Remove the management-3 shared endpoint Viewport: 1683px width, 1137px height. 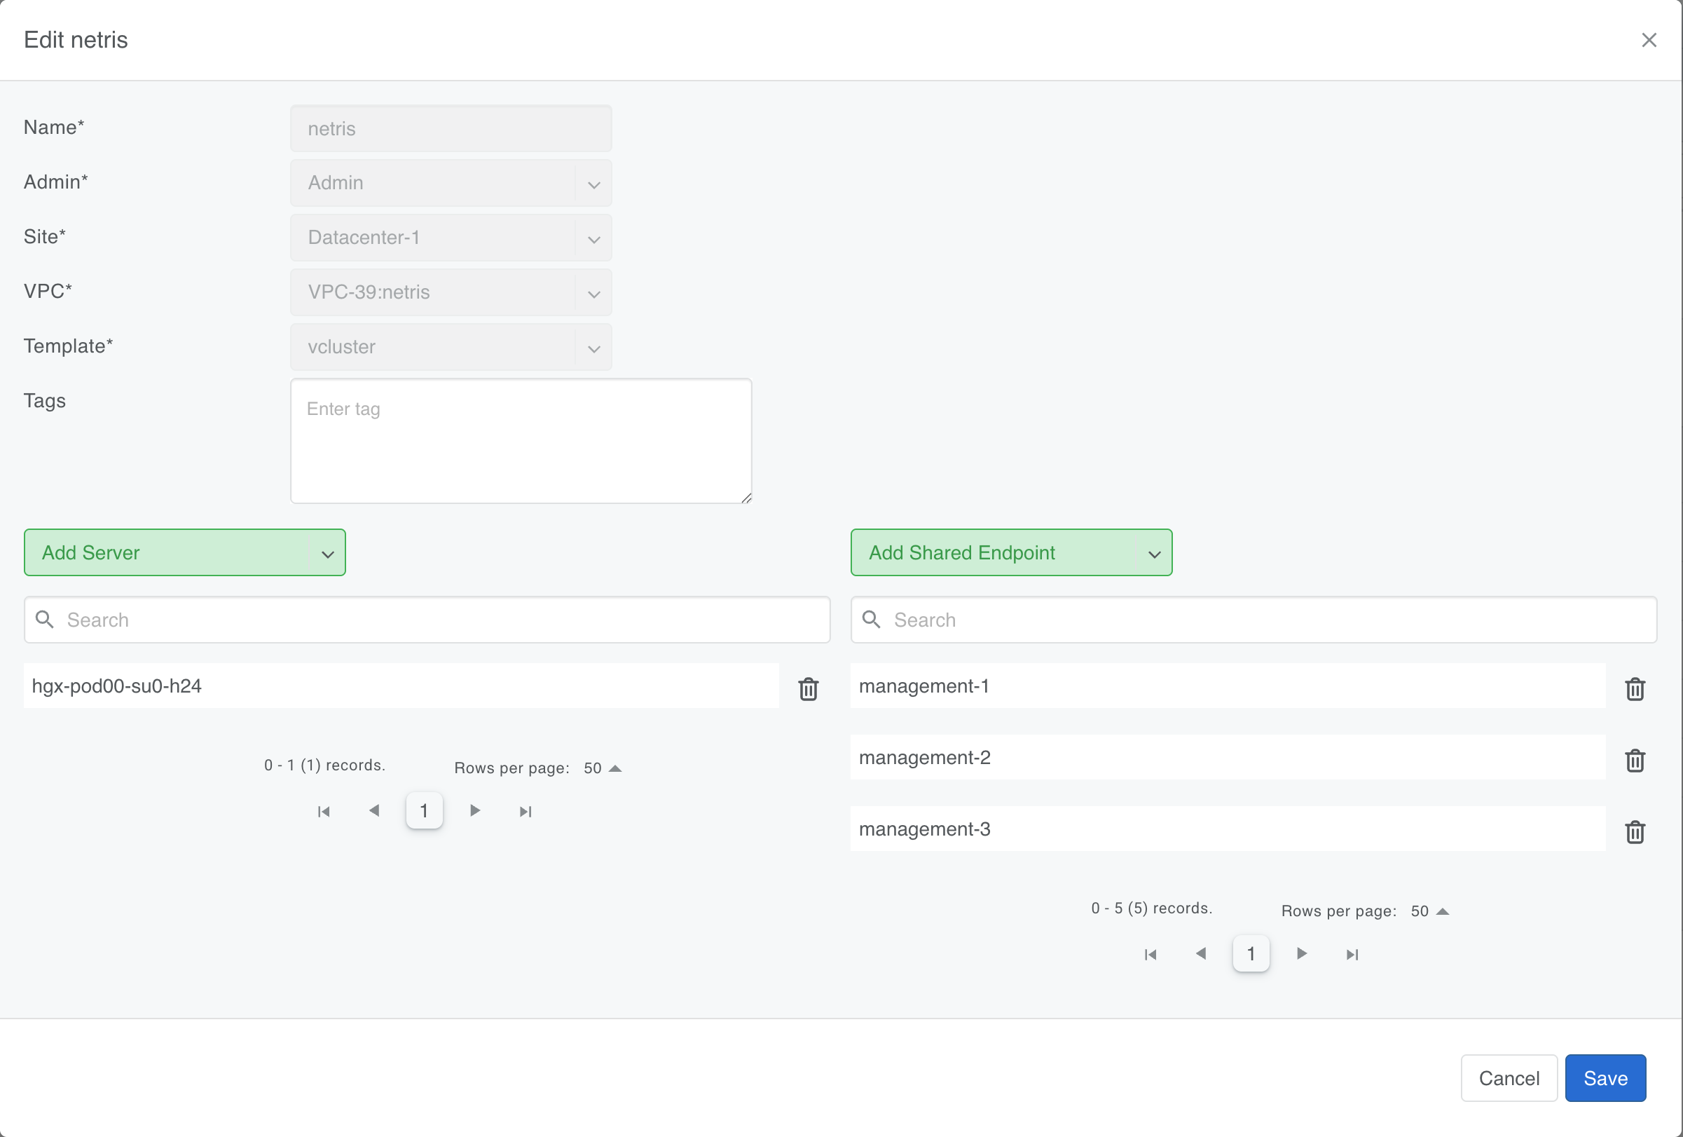[1635, 832]
